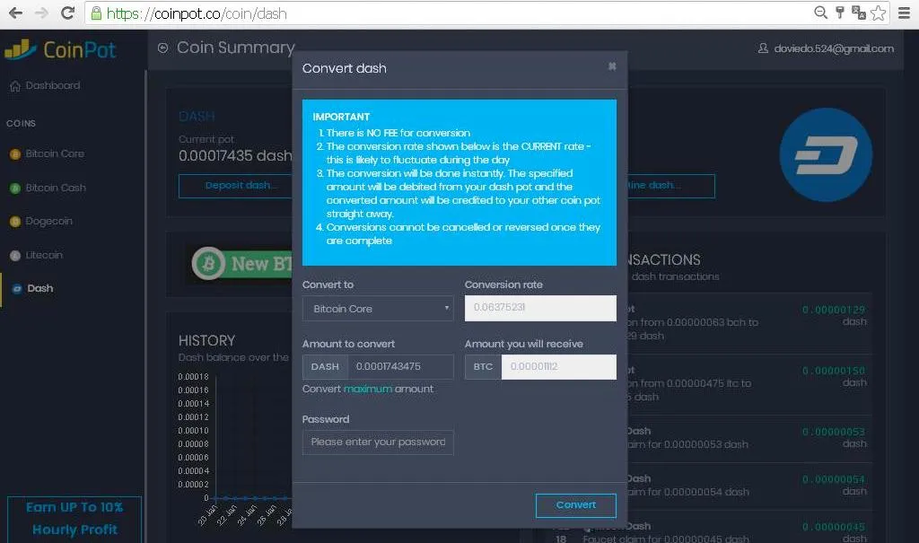Click the Convert button
The height and width of the screenshot is (543, 919).
click(575, 505)
